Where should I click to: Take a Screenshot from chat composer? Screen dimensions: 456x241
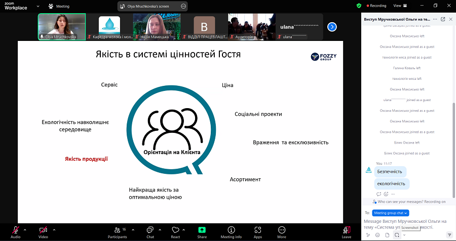tap(397, 235)
